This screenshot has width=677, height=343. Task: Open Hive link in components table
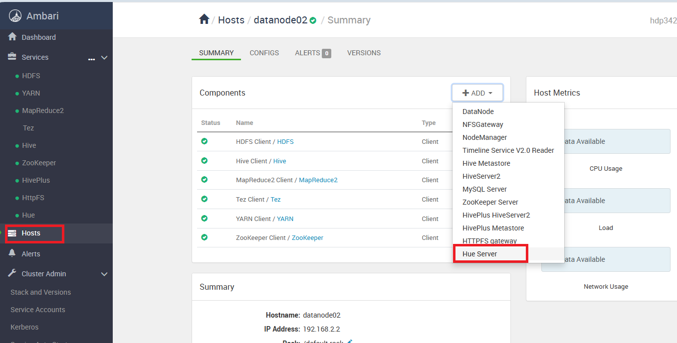[x=279, y=161]
